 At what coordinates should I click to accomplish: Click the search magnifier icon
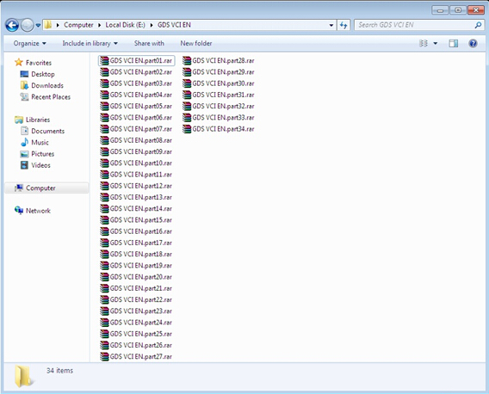[478, 25]
